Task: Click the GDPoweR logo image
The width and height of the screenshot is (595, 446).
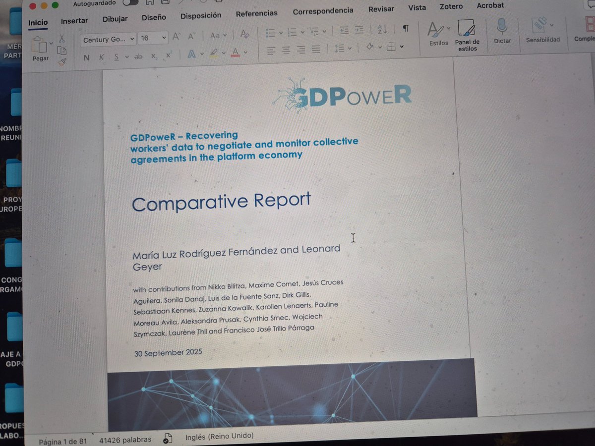Action: (342, 95)
